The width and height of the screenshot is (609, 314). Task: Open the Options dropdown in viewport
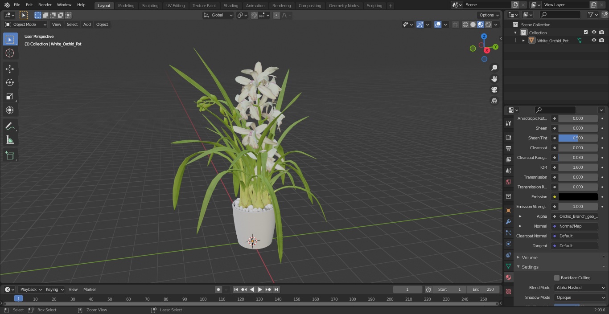(x=489, y=15)
